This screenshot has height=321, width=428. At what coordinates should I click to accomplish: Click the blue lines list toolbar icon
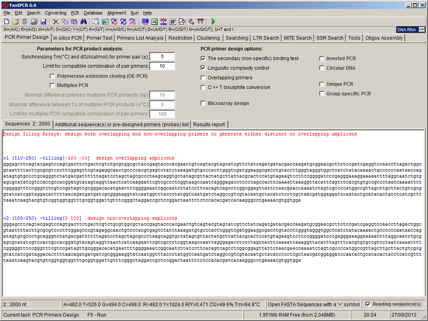[145, 21]
